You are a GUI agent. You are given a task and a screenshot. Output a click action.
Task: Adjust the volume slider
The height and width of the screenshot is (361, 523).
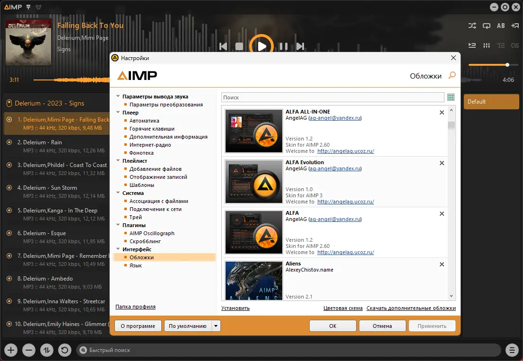[493, 65]
